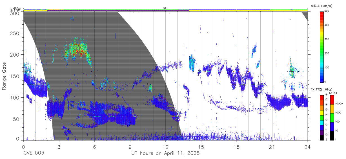
Task: Click the 150 label on the Range Gate axis
Action: (x=15, y=76)
